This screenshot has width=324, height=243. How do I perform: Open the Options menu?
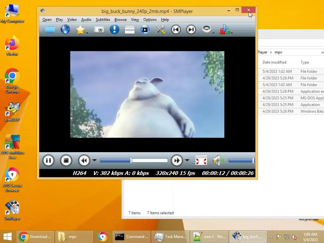(x=150, y=20)
